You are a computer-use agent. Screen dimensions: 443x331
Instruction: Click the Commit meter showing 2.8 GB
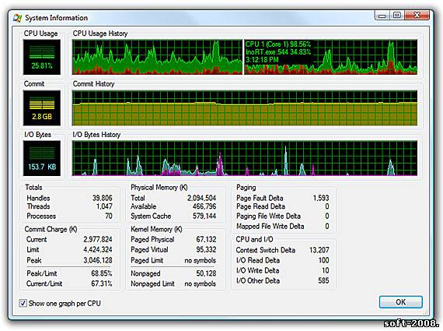[x=42, y=108]
